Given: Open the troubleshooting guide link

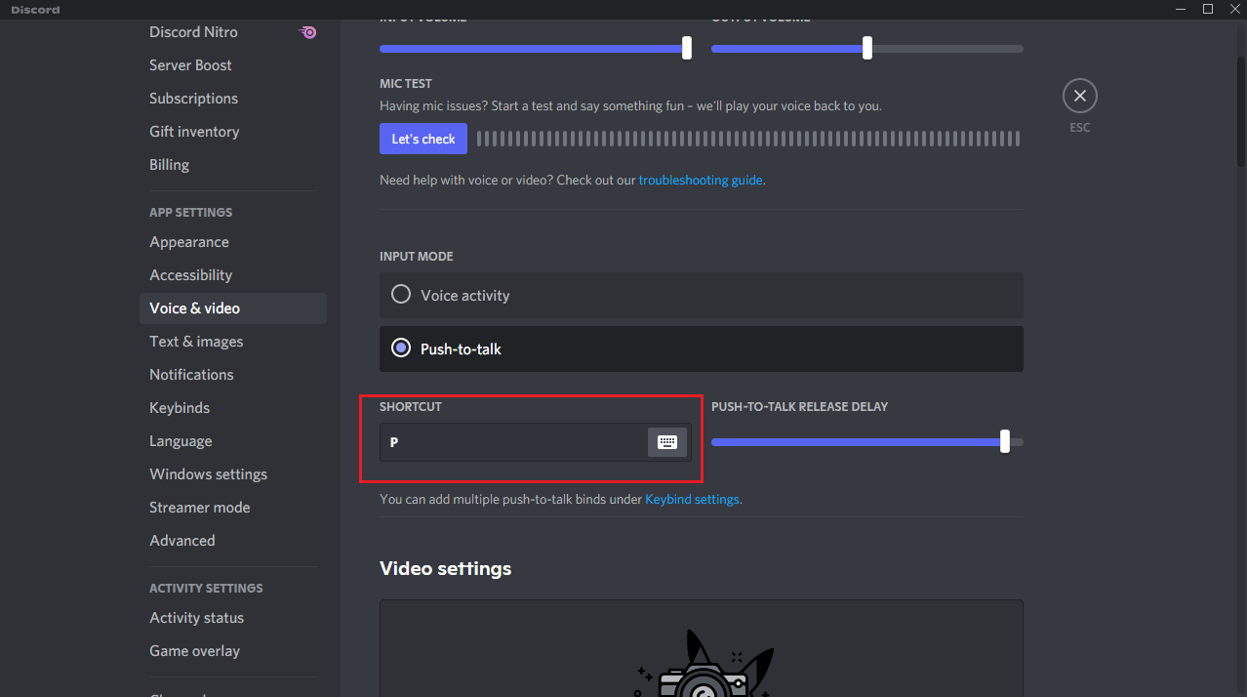Looking at the screenshot, I should 700,180.
